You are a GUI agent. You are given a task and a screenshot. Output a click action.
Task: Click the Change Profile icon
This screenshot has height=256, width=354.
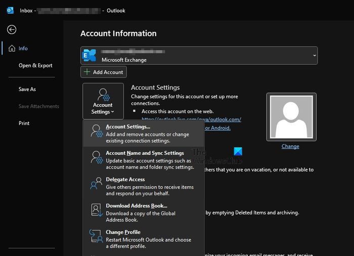point(96,236)
